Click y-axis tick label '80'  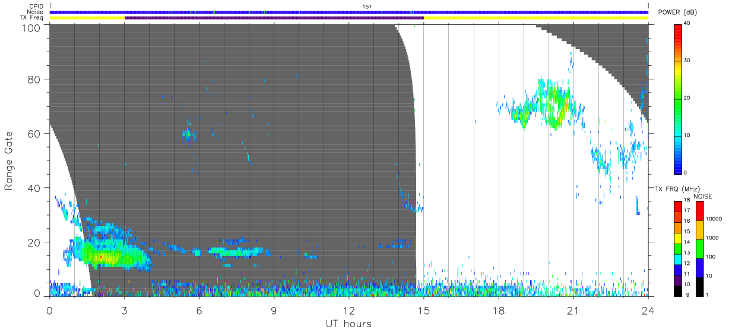tap(34, 79)
